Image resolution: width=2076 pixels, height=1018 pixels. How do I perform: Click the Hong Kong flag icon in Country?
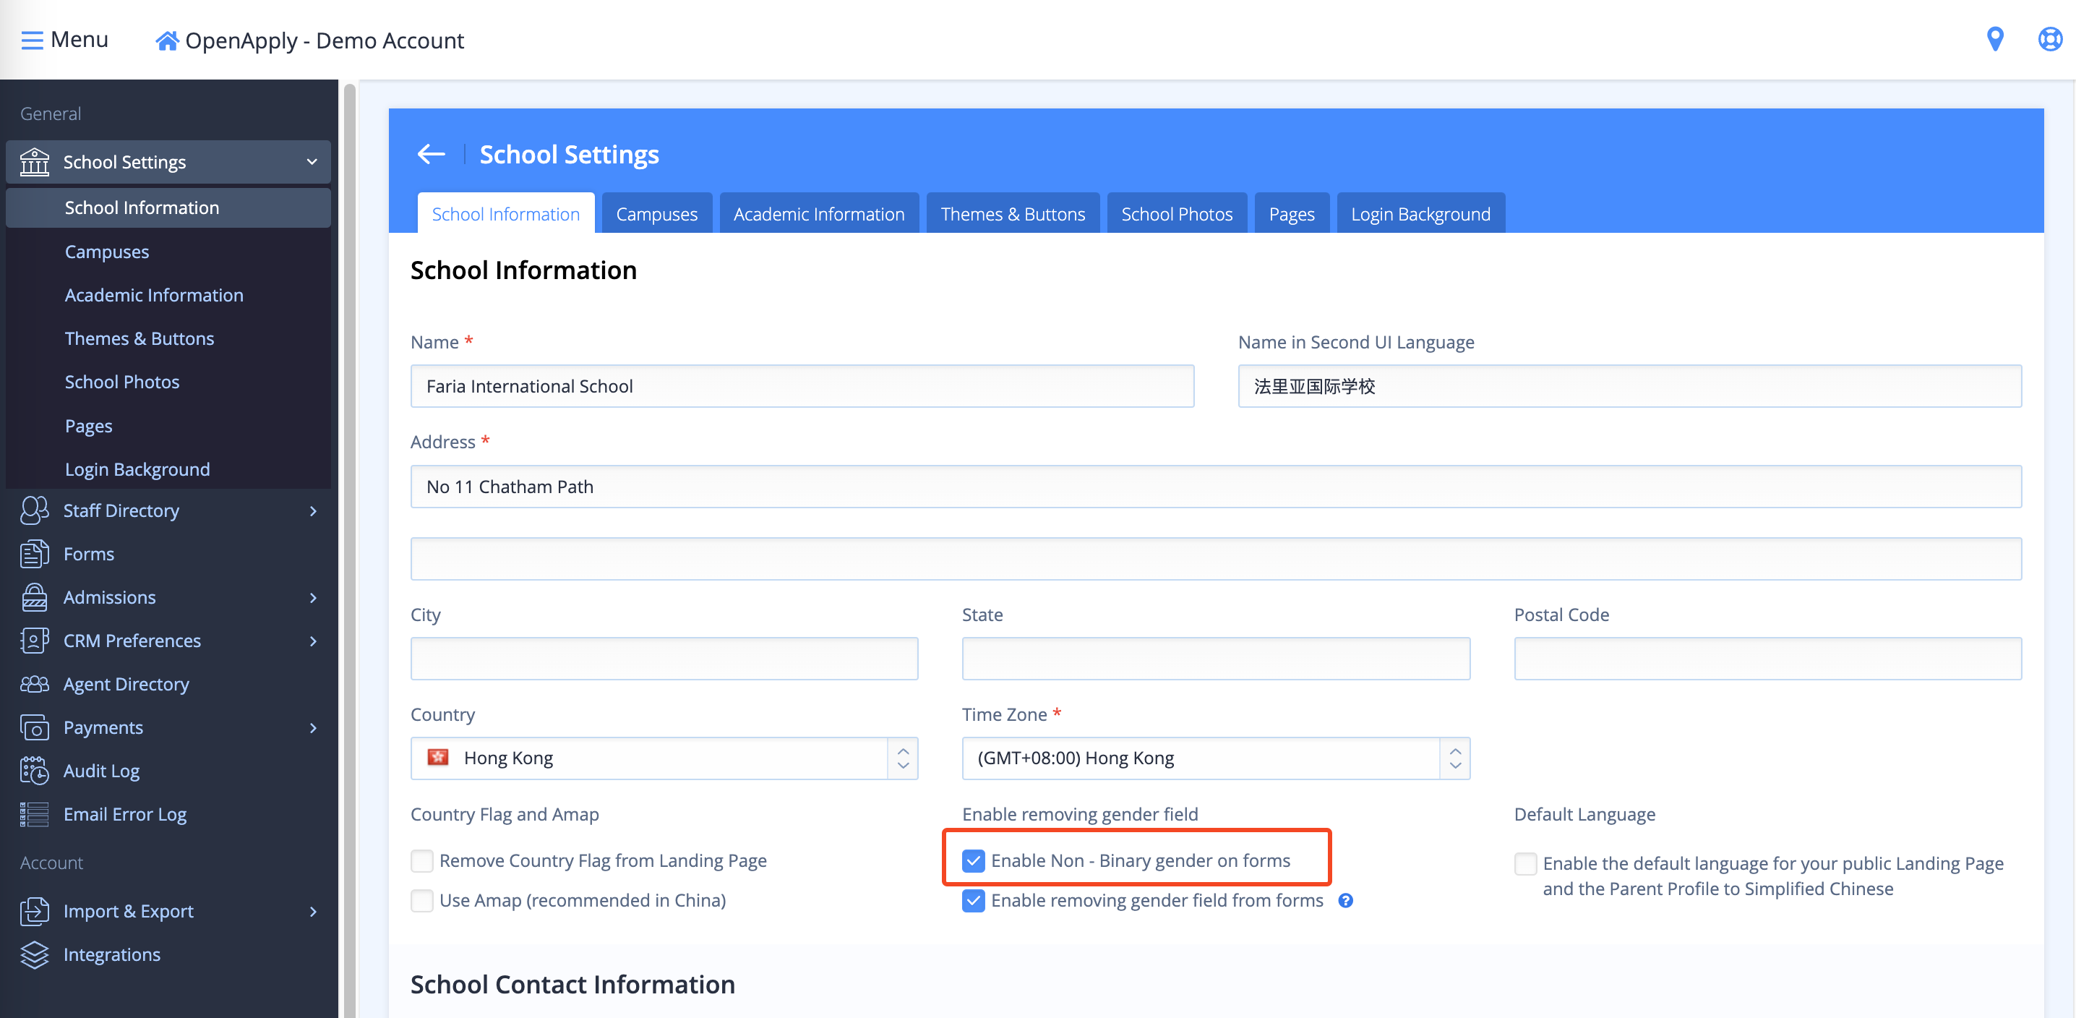click(437, 758)
